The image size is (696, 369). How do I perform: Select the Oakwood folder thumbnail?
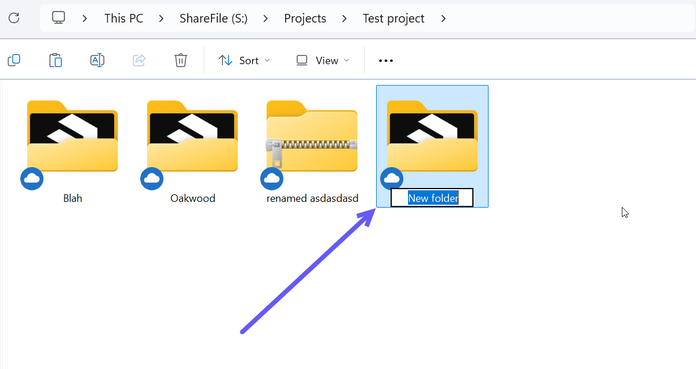pos(192,137)
